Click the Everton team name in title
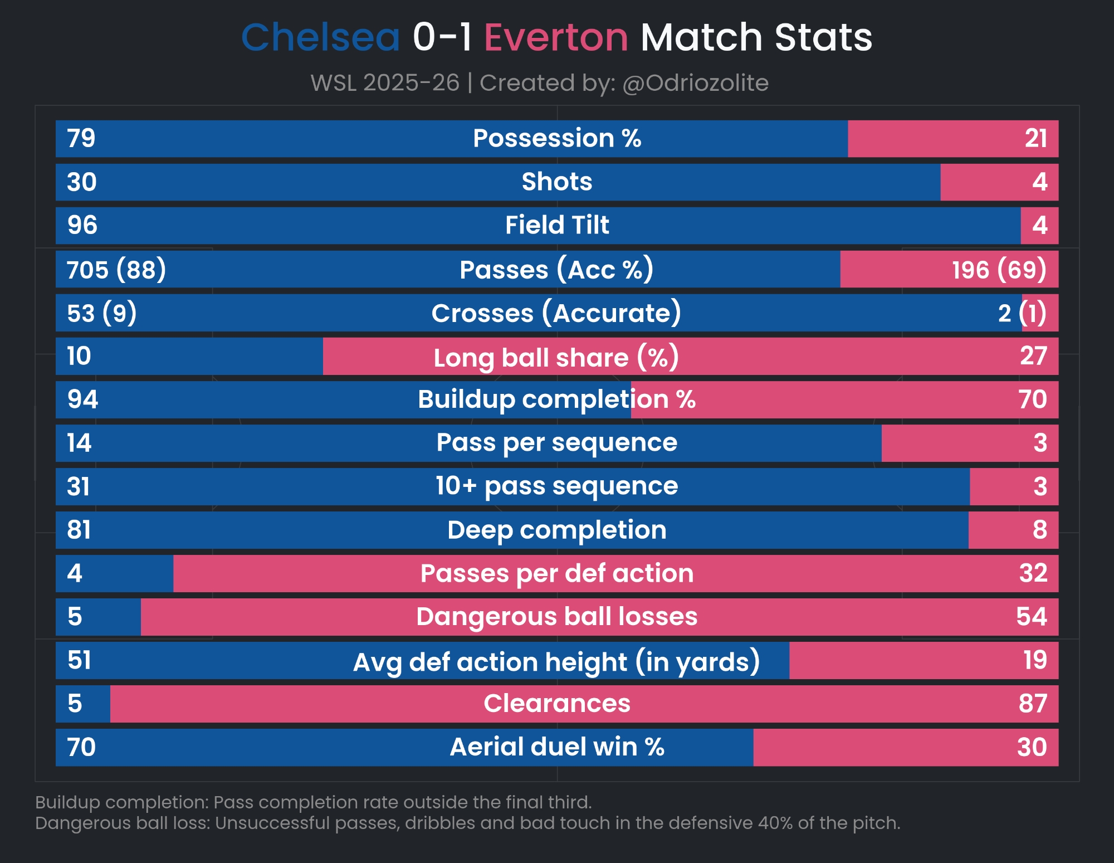Screen dimensions: 1114x863 pyautogui.click(x=556, y=38)
